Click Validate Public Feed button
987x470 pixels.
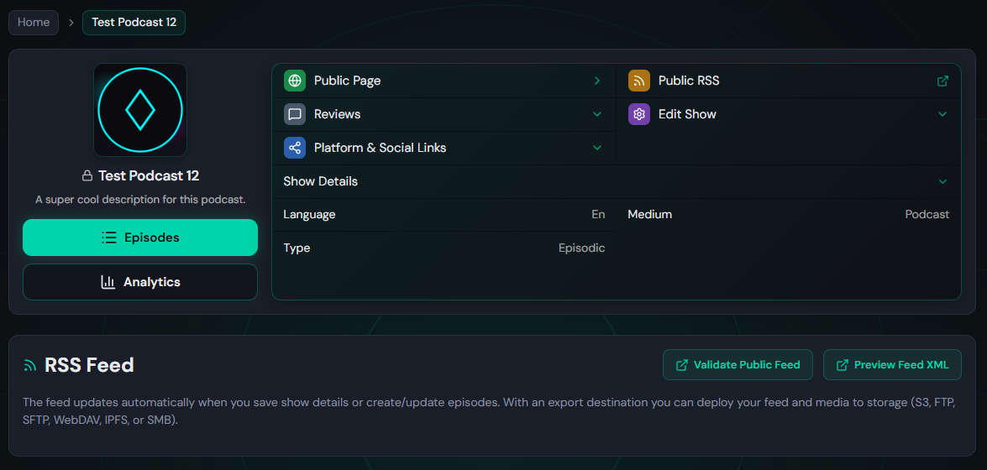pos(738,365)
